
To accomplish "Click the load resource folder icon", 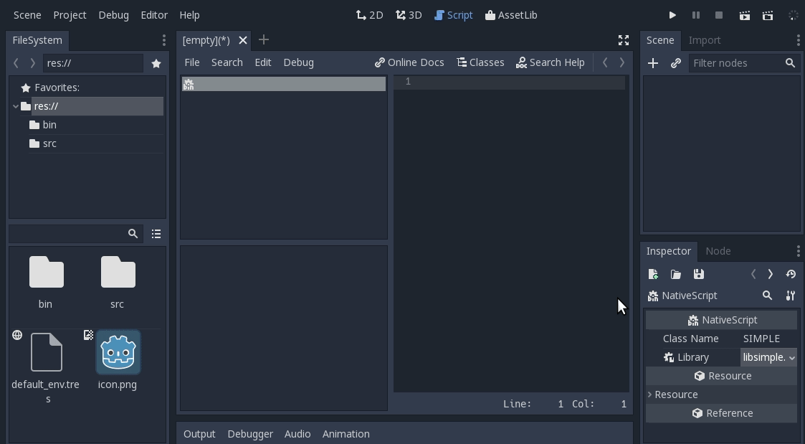I will coord(675,274).
